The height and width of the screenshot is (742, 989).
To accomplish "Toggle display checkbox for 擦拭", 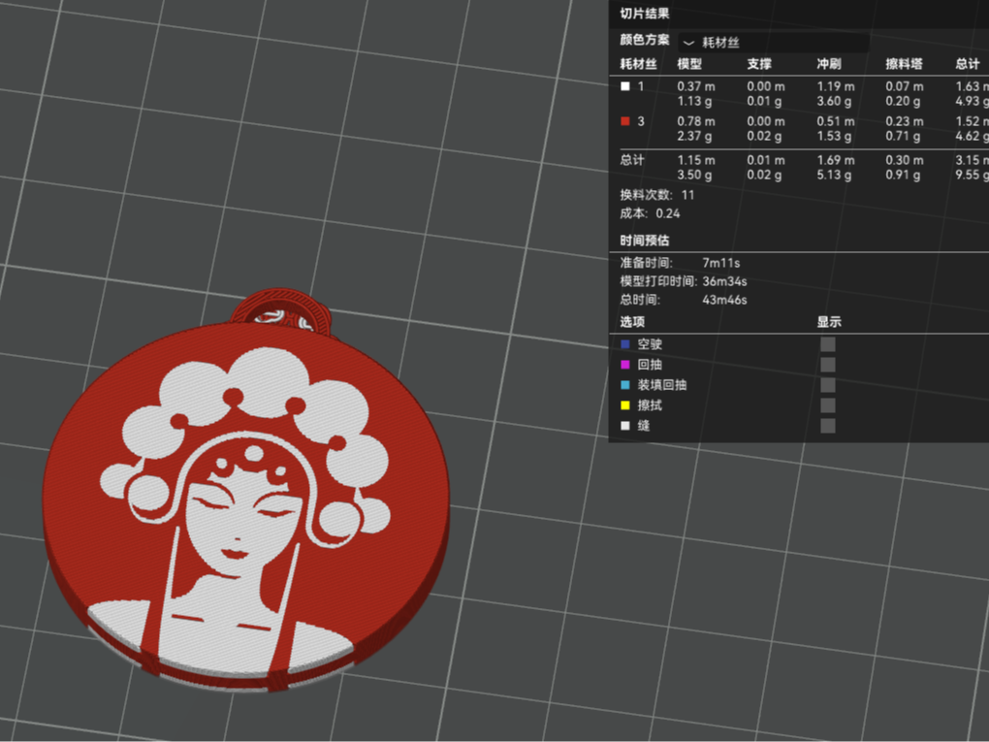I will click(x=827, y=405).
